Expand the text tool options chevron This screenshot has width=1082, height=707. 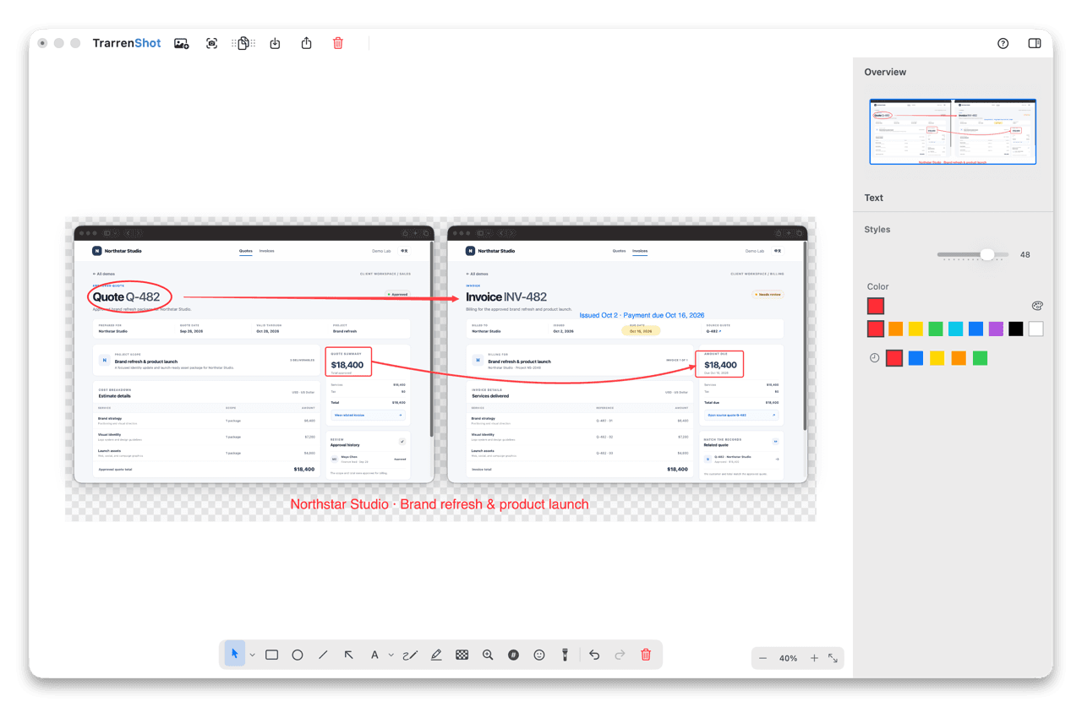coord(391,655)
